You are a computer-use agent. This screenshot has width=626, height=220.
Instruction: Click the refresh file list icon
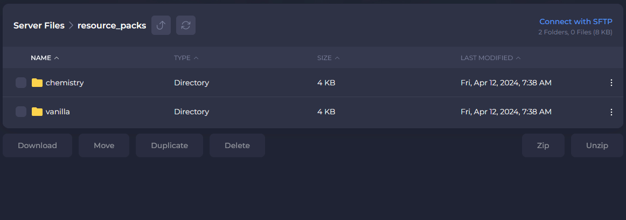point(186,25)
